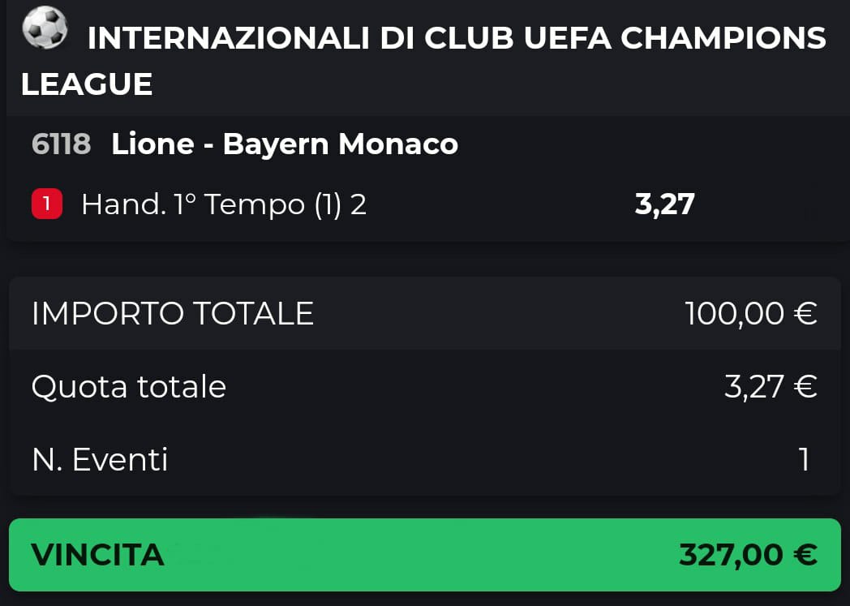Click the Bayern Monaco team name
This screenshot has height=606, width=850.
341,144
